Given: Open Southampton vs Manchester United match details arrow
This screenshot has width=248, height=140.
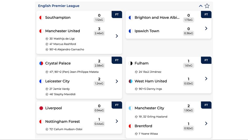Looking at the screenshot, I should (117, 36).
